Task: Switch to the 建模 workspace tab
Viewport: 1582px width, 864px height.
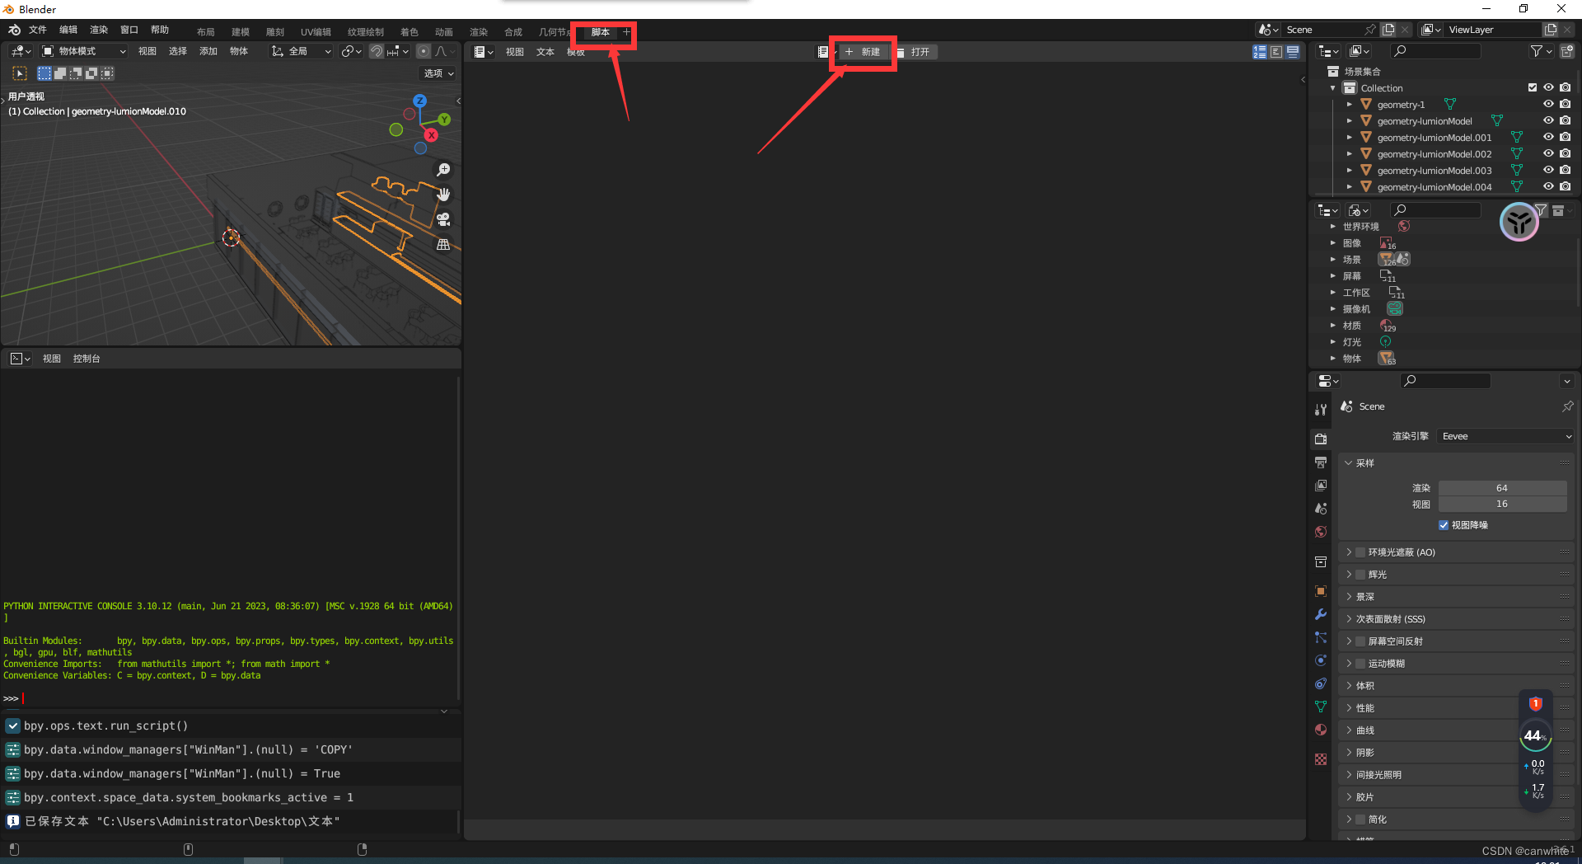Action: click(x=241, y=32)
